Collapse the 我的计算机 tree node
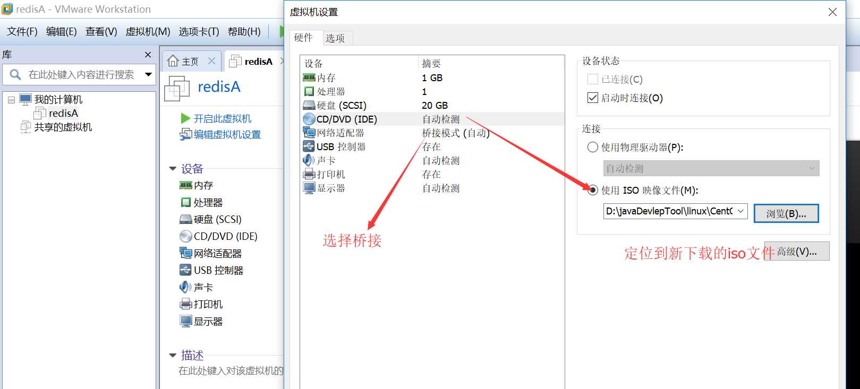The image size is (860, 389). point(11,99)
